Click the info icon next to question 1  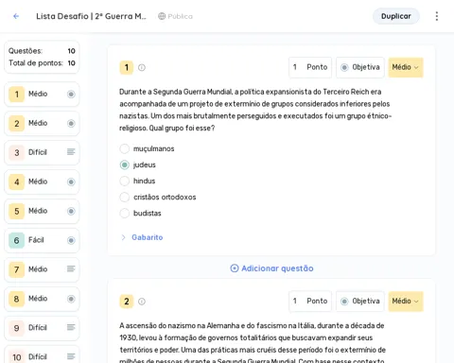[142, 67]
